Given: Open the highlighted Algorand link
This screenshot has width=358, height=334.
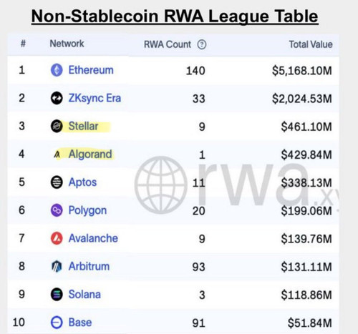Looking at the screenshot, I should coord(90,154).
